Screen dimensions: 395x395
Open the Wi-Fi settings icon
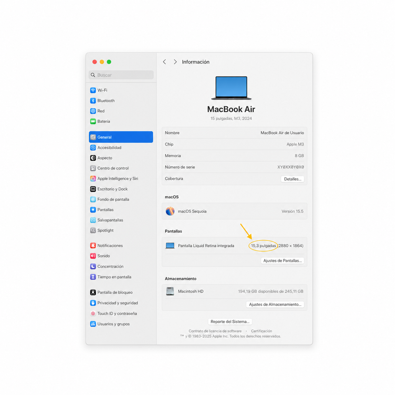tap(93, 90)
